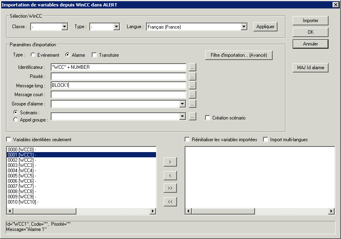The image size is (341, 239).
Task: Enable Import multi-langues option
Action: [266, 140]
